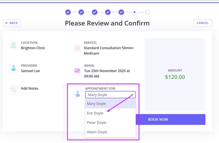
Task: Click the second completed step checkmark
Action: pos(81,12)
